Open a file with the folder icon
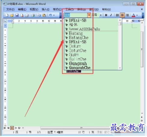147x137 pixels. pyautogui.click(x=12, y=15)
